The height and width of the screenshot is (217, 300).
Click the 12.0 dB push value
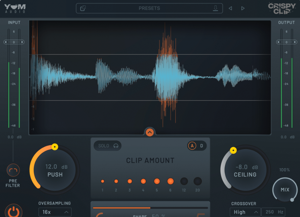click(57, 167)
